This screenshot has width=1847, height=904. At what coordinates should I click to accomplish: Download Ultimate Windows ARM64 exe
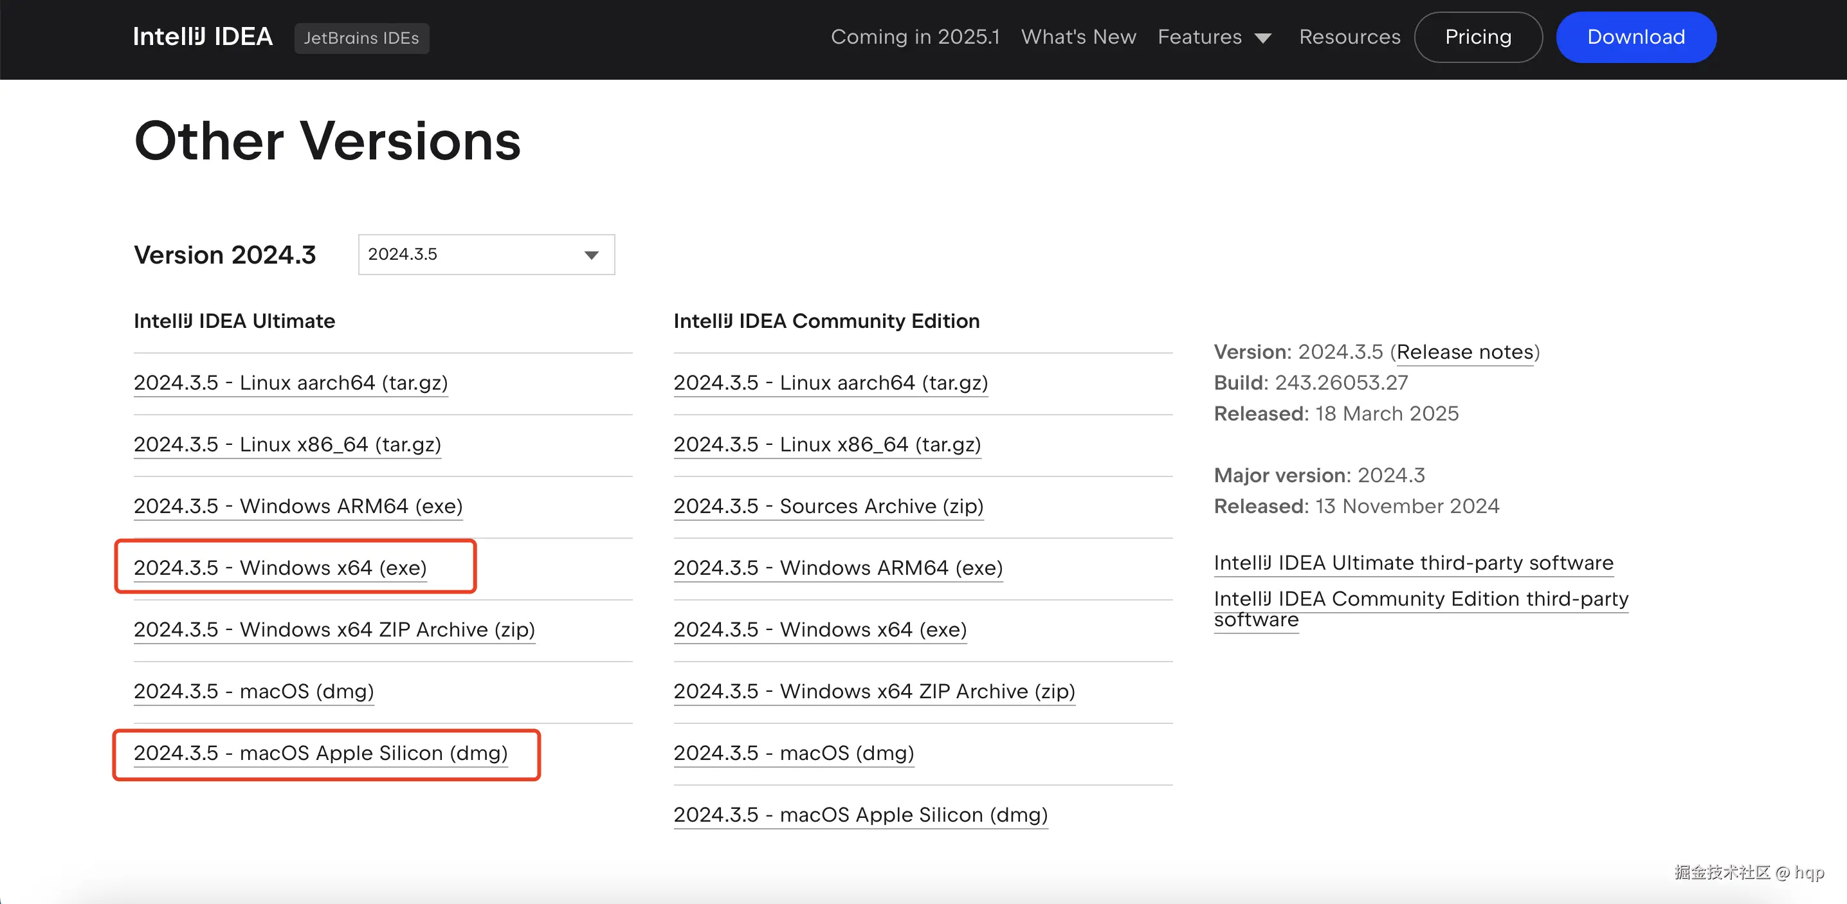coord(298,506)
